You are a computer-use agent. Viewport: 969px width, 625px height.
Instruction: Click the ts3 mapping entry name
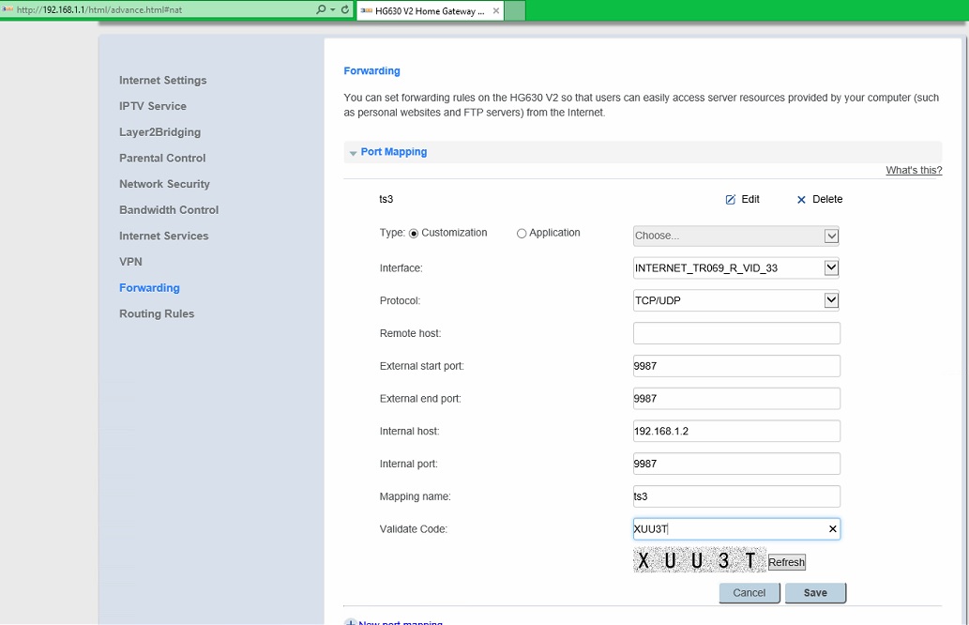pos(386,199)
